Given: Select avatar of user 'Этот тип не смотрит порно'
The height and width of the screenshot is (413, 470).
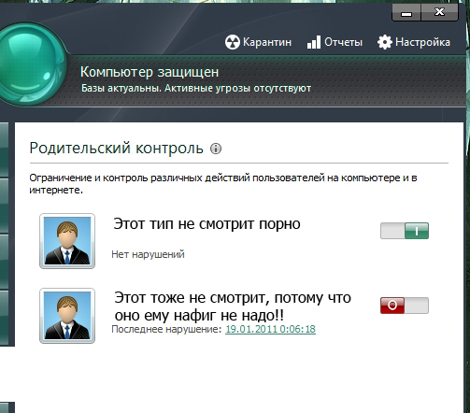Looking at the screenshot, I should (x=67, y=241).
